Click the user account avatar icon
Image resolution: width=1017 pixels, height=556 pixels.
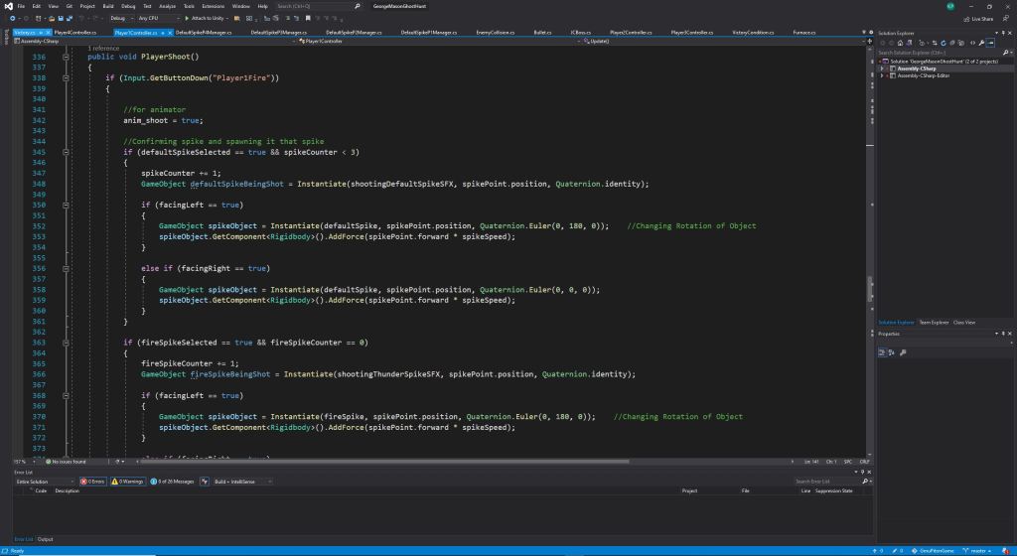click(950, 6)
